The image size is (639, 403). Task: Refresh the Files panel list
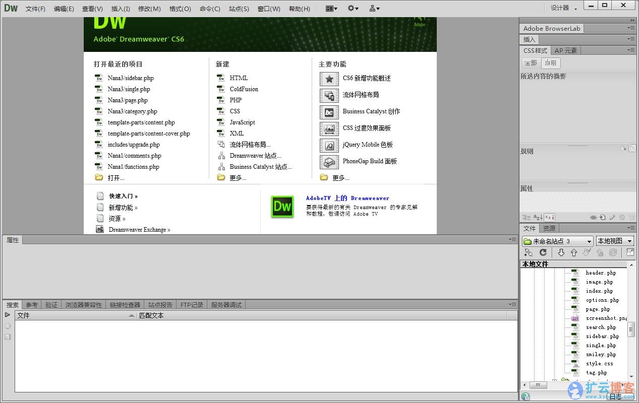(543, 252)
